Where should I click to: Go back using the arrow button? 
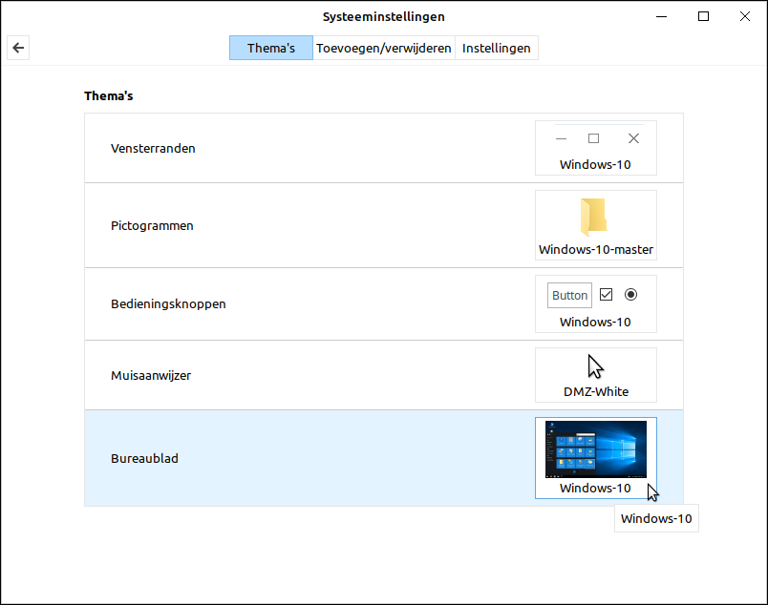[x=17, y=48]
